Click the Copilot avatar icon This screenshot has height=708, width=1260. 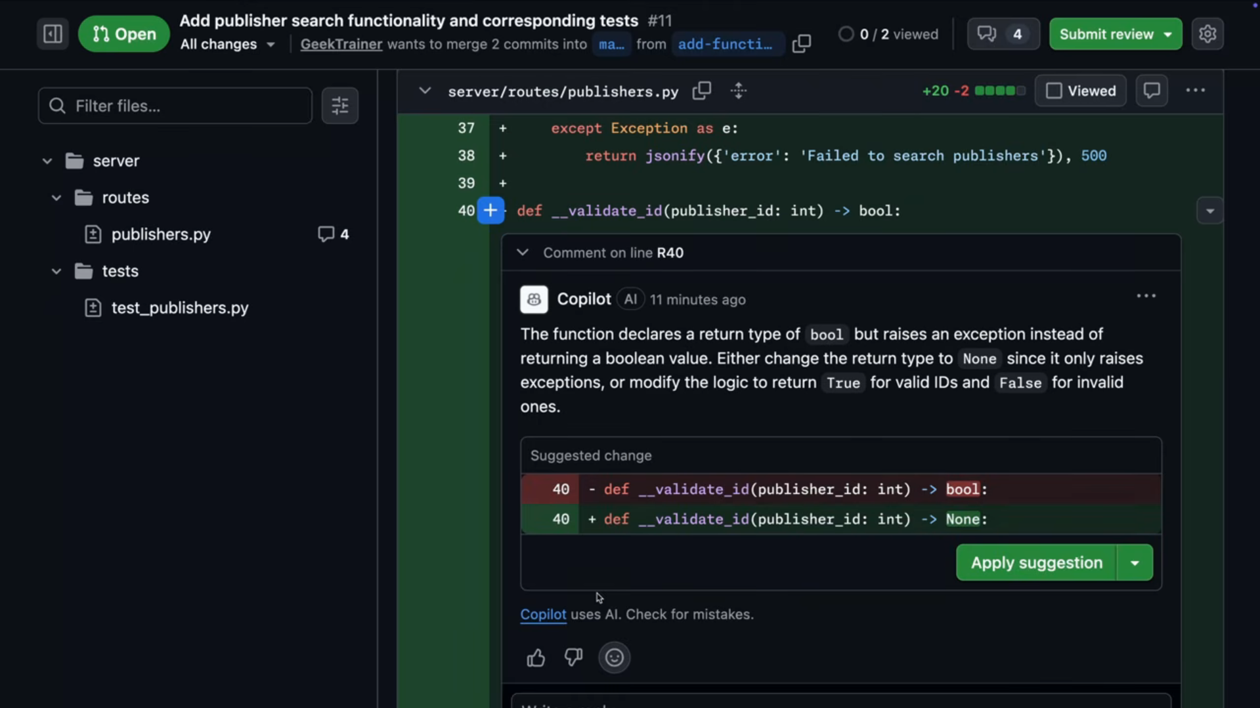[534, 299]
